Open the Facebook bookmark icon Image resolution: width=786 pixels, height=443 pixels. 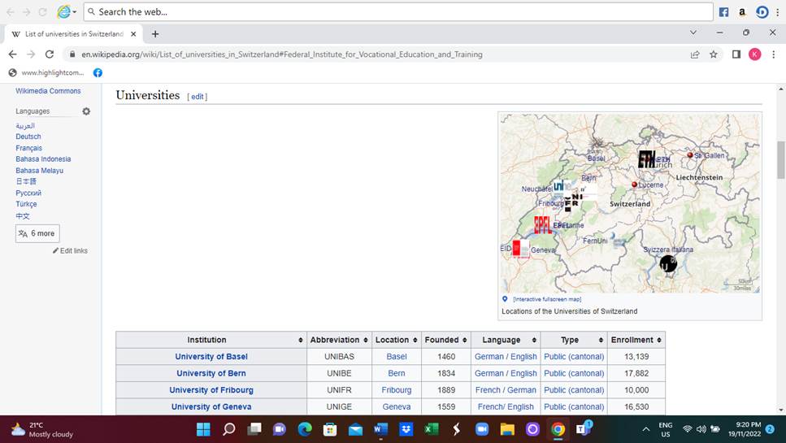[x=98, y=72]
